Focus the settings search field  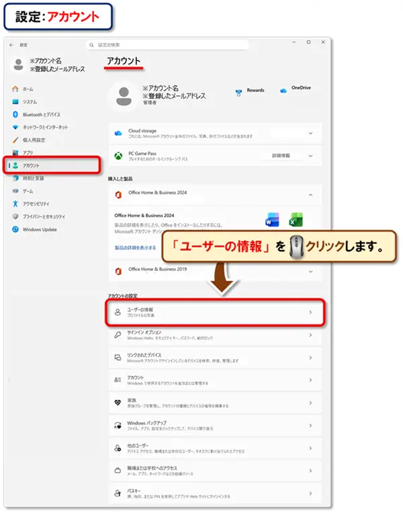pos(167,45)
